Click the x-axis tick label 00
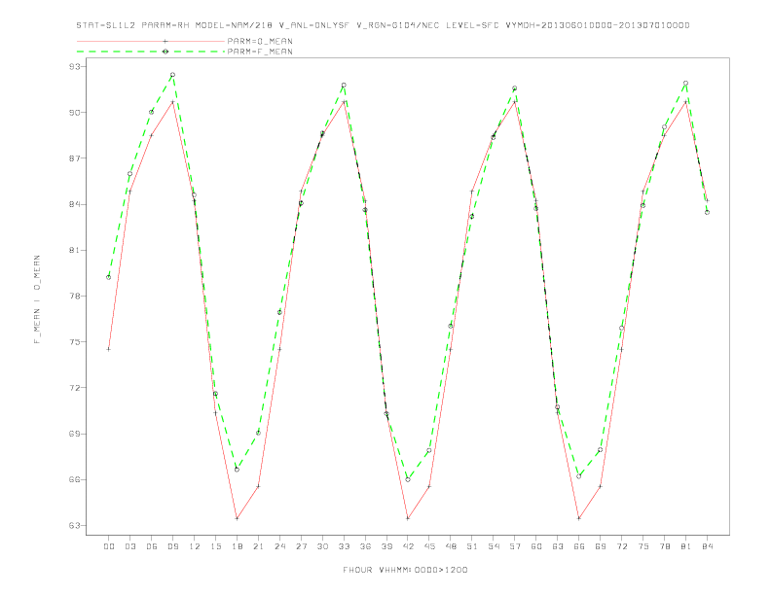 click(x=109, y=546)
